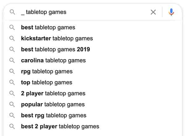This screenshot has width=185, height=136.
Task: Select the 'top tabletop games' suggestion
Action: 92,82
